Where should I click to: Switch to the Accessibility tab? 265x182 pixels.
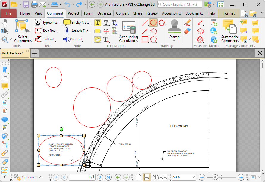point(172,13)
